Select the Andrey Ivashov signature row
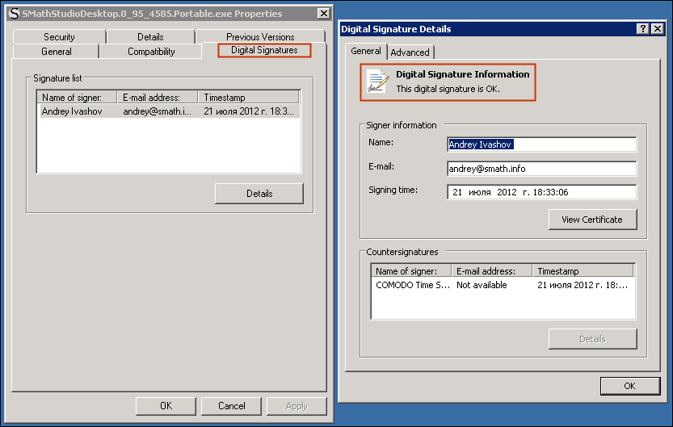 [x=168, y=112]
